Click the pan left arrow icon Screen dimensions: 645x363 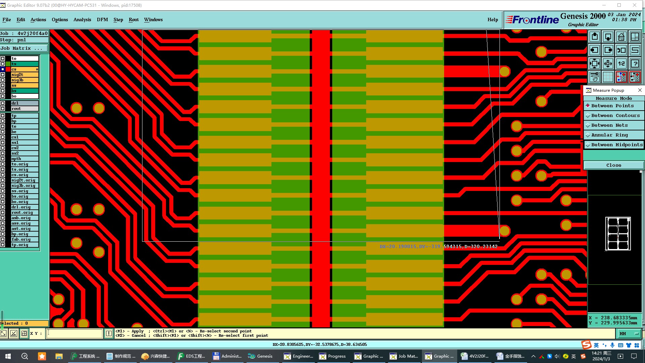tap(594, 50)
